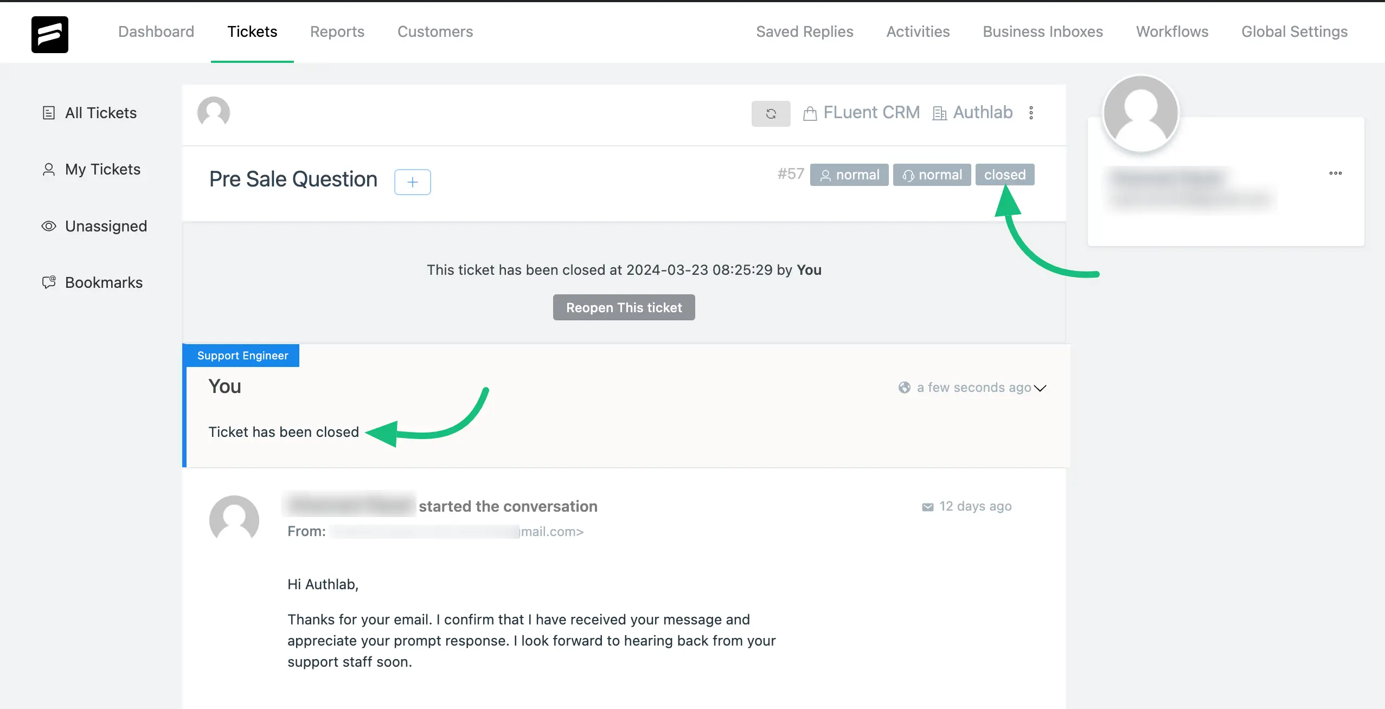The height and width of the screenshot is (709, 1385).
Task: Click the plus button on ticket title
Action: [413, 182]
